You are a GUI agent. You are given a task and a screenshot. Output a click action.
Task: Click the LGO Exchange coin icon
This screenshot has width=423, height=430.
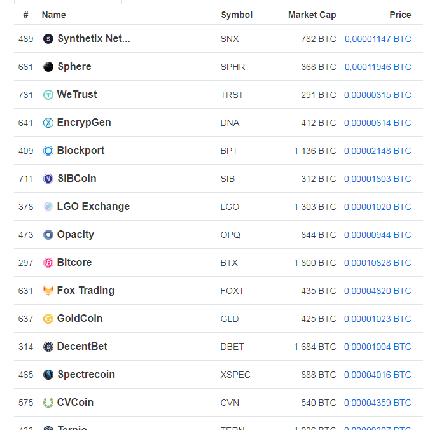tap(48, 207)
